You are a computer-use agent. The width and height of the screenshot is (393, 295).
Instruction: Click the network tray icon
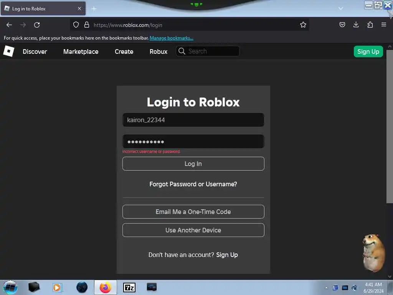point(354,288)
